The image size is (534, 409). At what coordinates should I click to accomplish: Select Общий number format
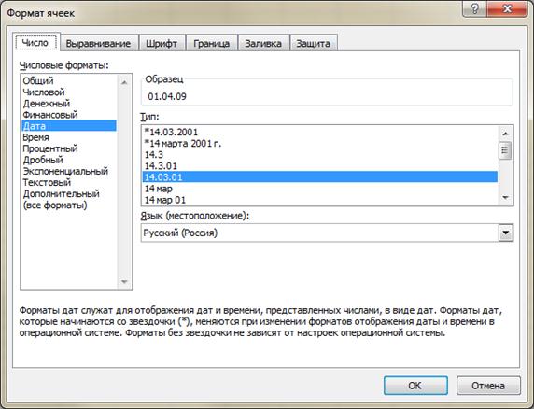pos(68,81)
